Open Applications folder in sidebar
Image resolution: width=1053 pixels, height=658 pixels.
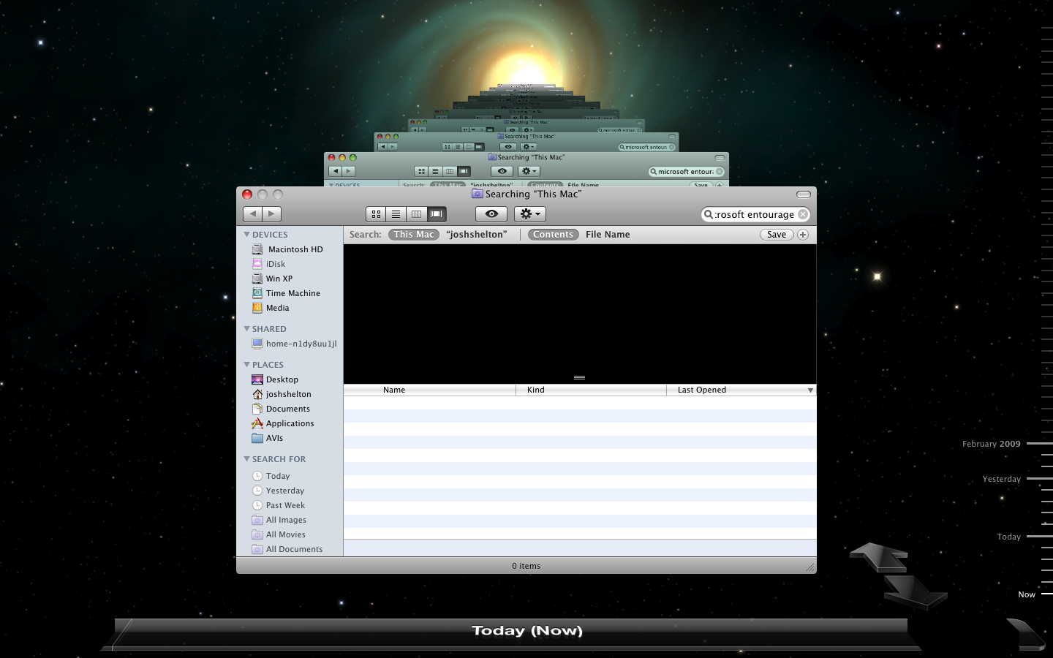pos(290,423)
